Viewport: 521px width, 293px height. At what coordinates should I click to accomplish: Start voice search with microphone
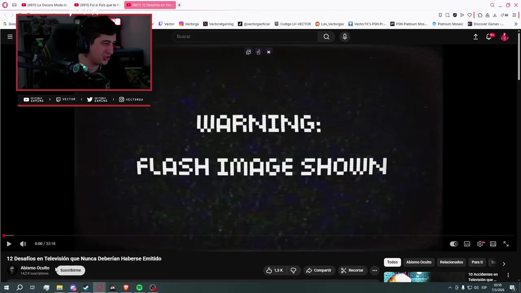[345, 37]
